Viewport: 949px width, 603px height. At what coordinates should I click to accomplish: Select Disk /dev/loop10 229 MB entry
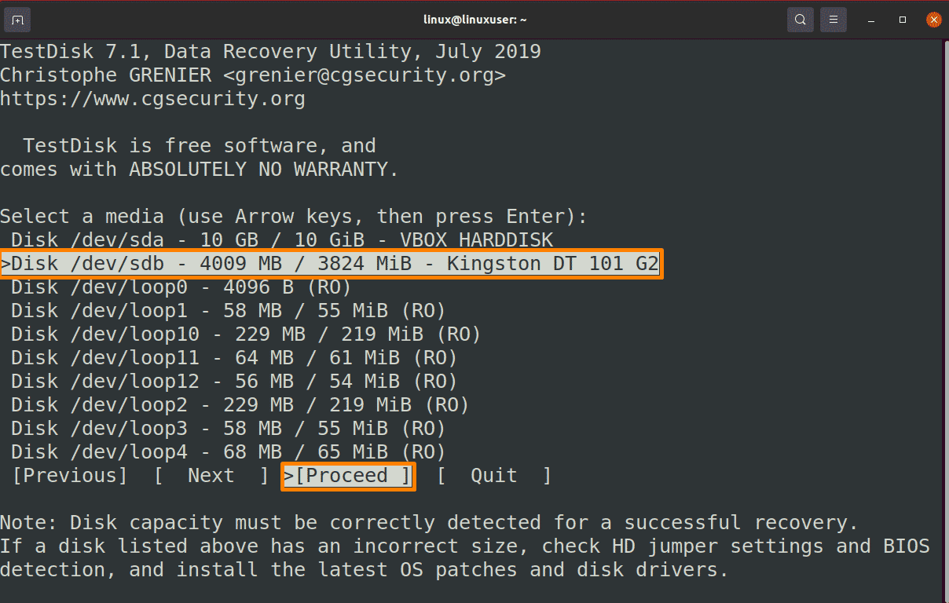click(x=246, y=334)
